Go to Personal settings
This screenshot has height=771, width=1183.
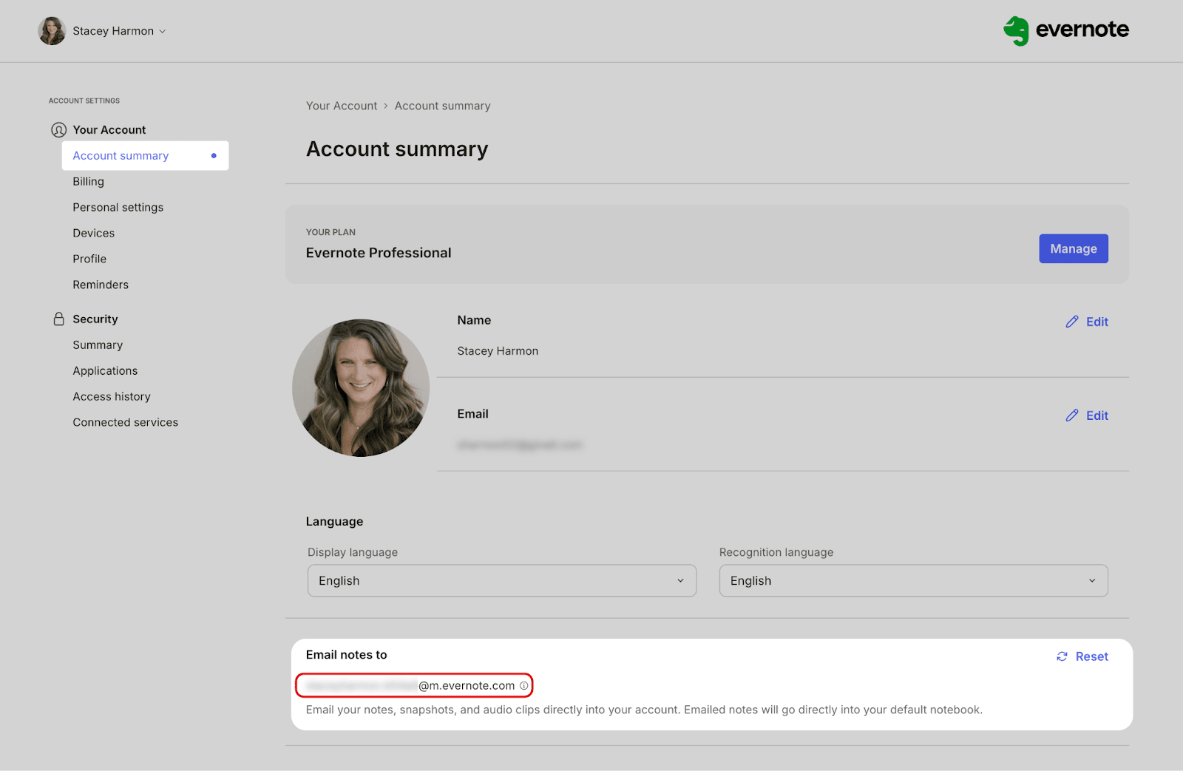click(118, 208)
